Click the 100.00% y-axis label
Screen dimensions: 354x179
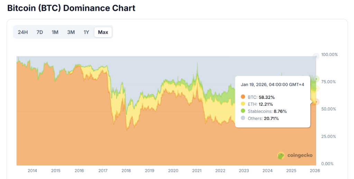pyautogui.click(x=329, y=55)
